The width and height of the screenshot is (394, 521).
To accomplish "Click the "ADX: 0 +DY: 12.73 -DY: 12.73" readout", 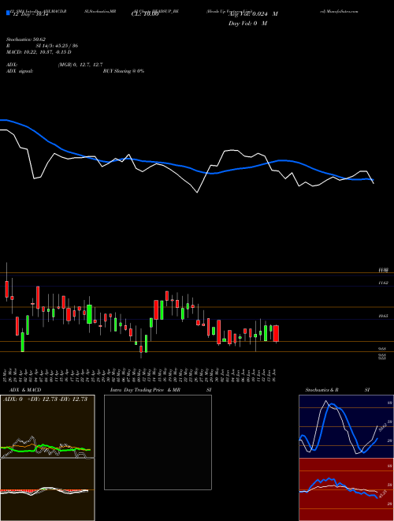I will 45,399.
